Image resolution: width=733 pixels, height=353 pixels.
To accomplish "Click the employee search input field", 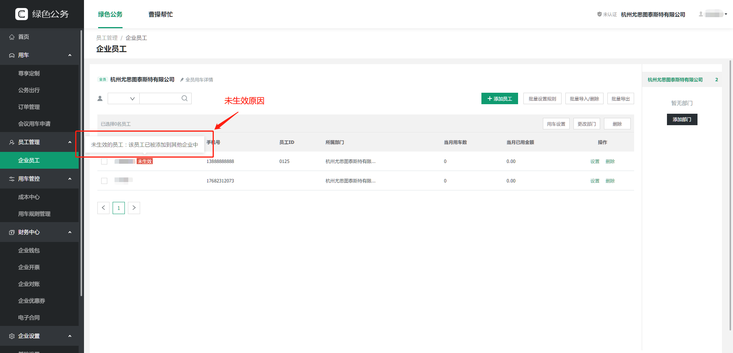I will click(160, 98).
